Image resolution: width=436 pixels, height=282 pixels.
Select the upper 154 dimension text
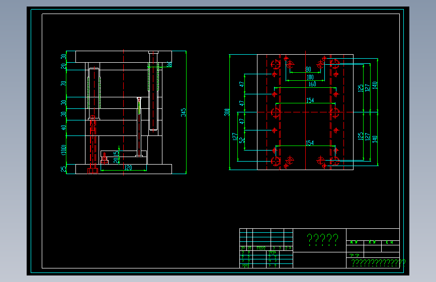310,100
